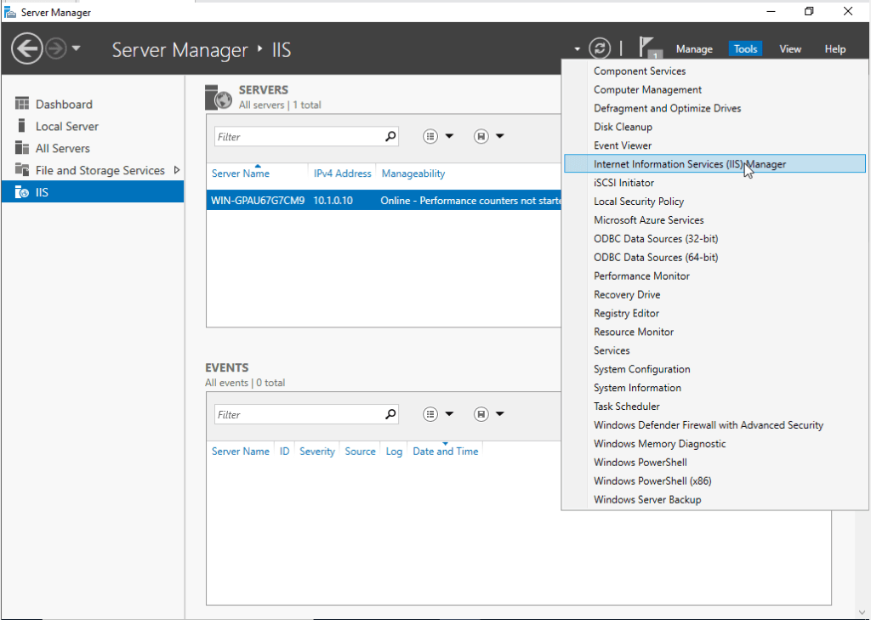
Task: Select Internet Information Services (IIS) Manager
Action: coord(689,164)
